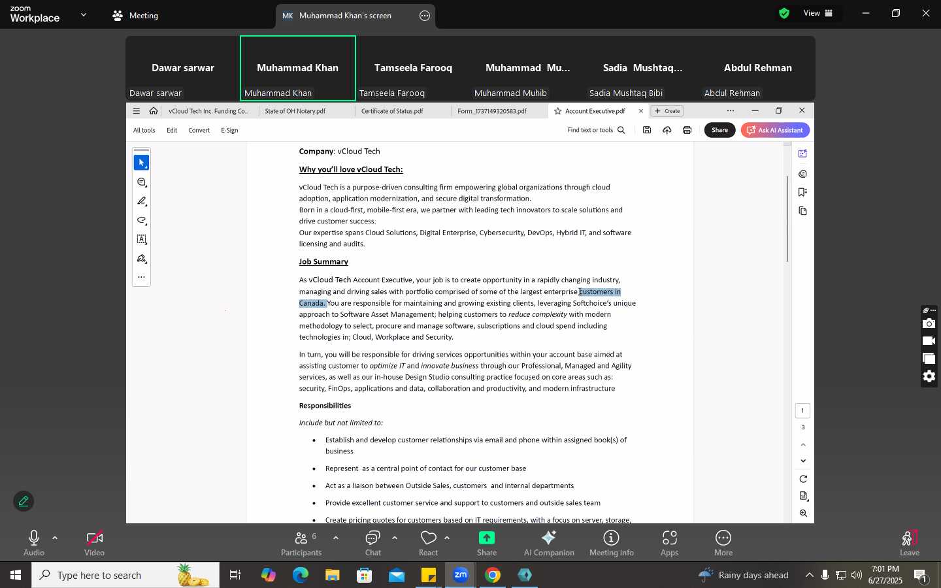941x588 pixels.
Task: Go to Acrobat home icon
Action: [154, 111]
